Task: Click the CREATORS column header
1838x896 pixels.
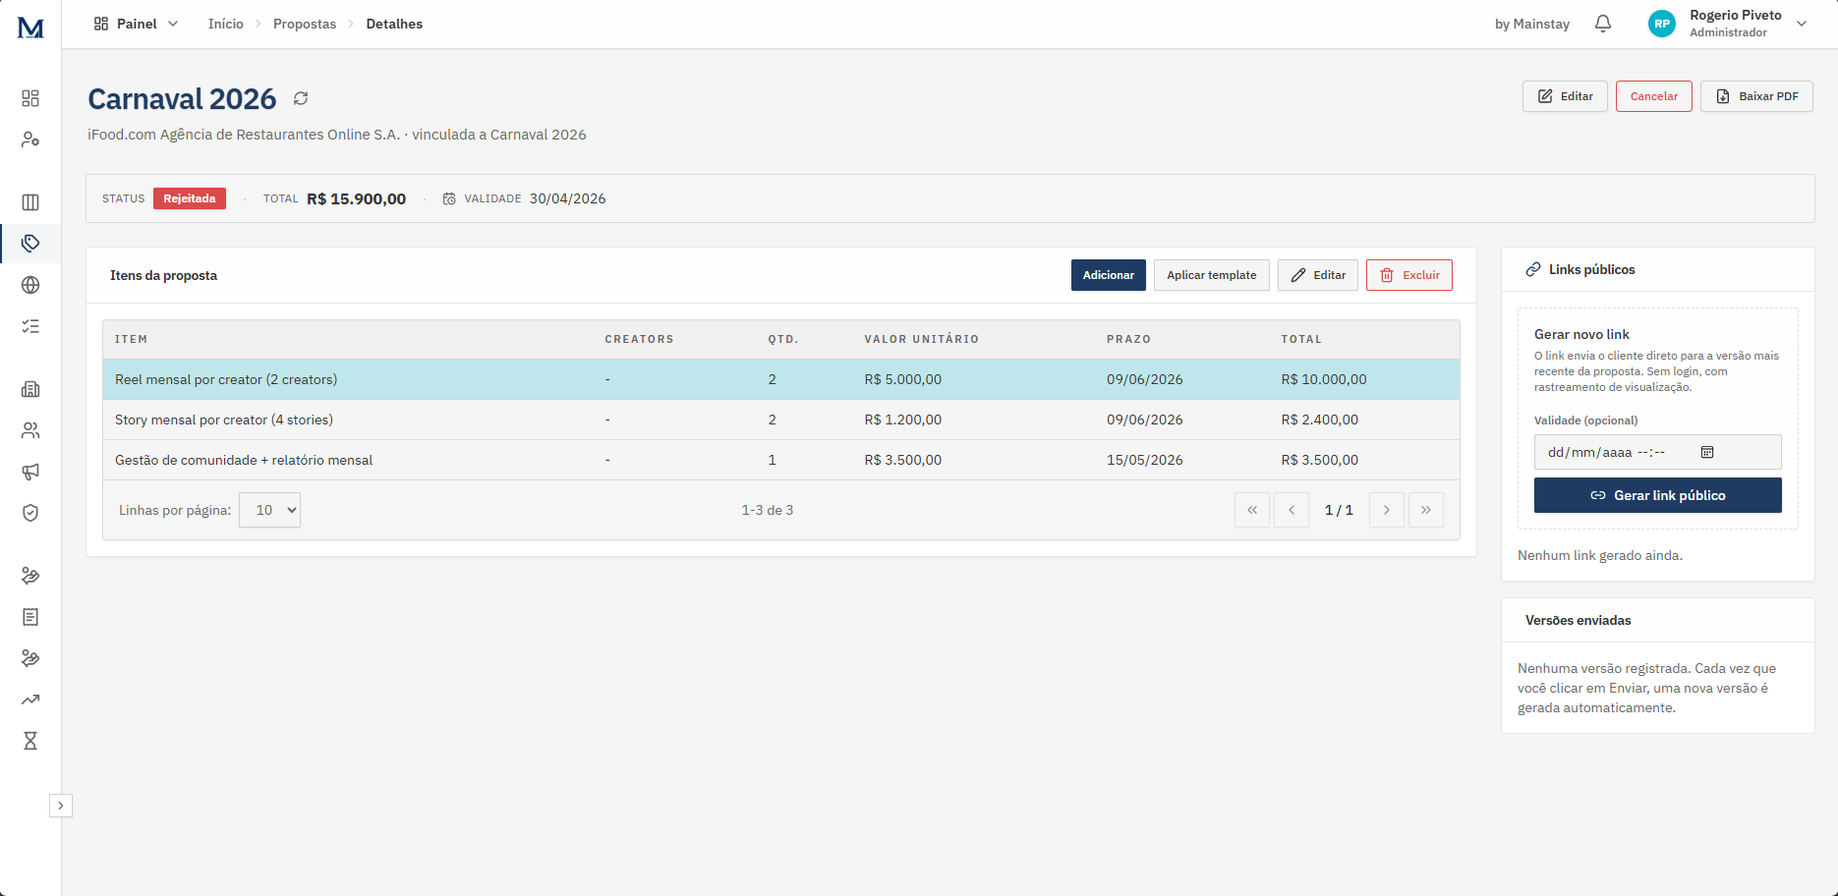Action: (639, 339)
